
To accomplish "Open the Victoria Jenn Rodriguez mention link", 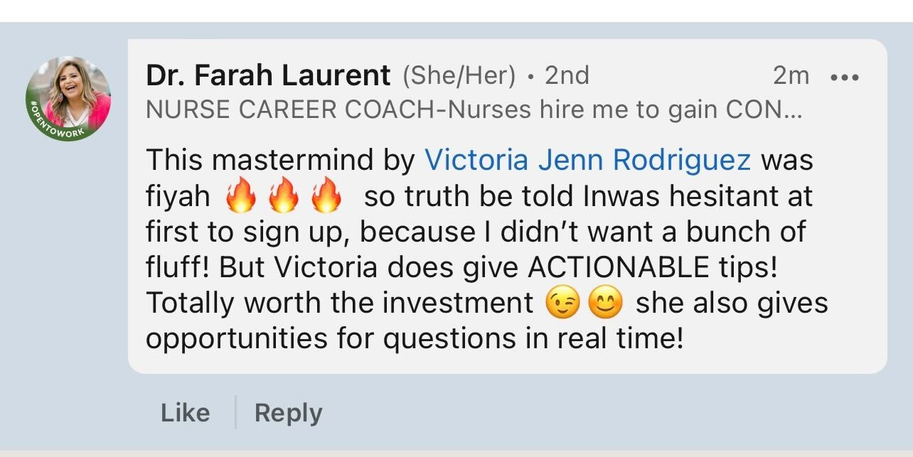I will [x=587, y=160].
